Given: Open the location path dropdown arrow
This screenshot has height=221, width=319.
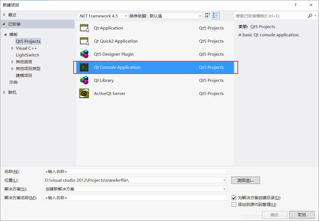Looking at the screenshot, I should tap(224, 180).
